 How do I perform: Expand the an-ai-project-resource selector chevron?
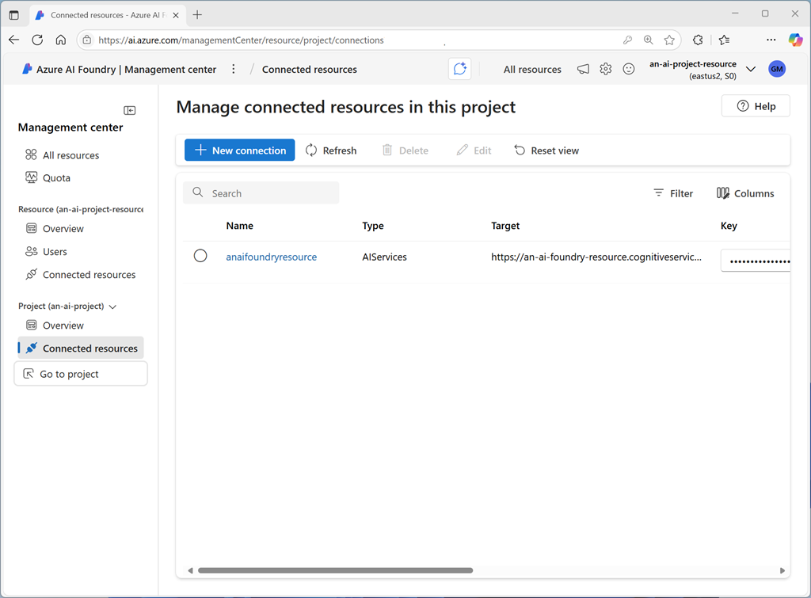751,69
